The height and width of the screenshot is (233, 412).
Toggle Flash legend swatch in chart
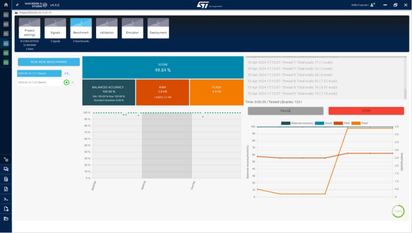pos(356,123)
